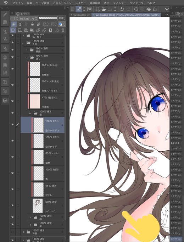Open the フィルター menu
The height and width of the screenshot is (242, 184).
click(x=120, y=3)
